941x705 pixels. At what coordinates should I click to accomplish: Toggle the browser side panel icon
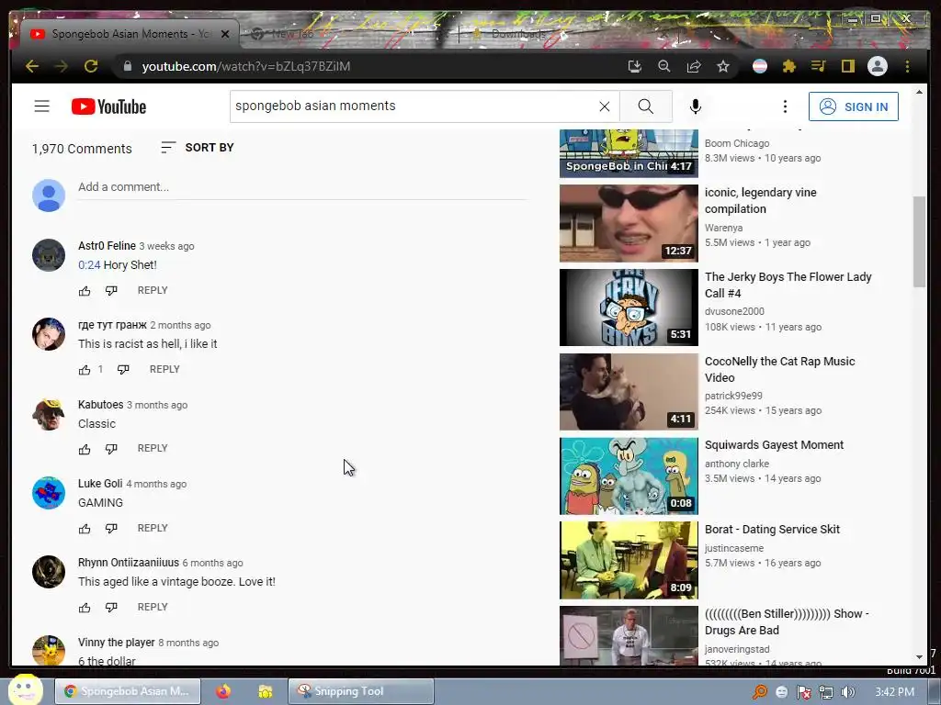tap(847, 66)
